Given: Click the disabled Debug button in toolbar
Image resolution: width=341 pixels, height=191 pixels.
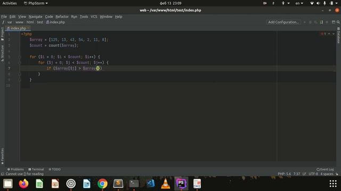Looking at the screenshot, I should click(x=310, y=22).
